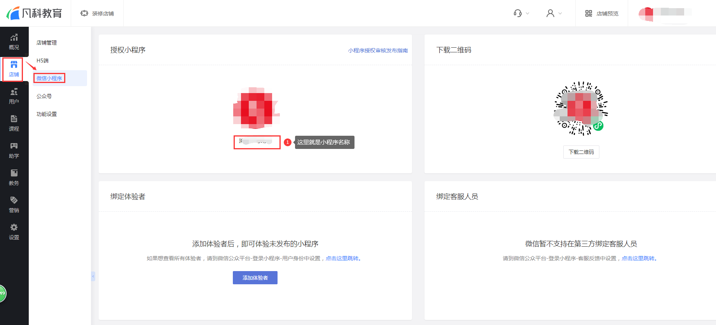Select the 店铺 store sidebar icon
The image size is (716, 325).
[14, 69]
